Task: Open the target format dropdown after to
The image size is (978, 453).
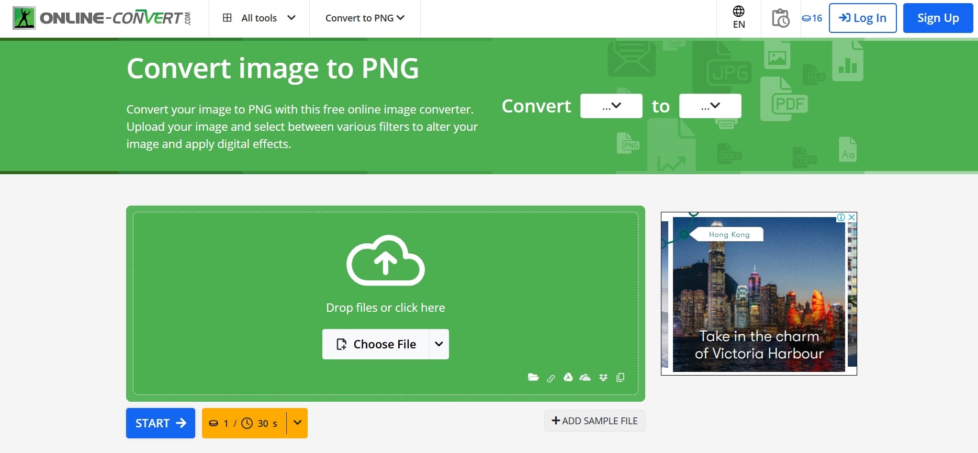Action: (x=710, y=106)
